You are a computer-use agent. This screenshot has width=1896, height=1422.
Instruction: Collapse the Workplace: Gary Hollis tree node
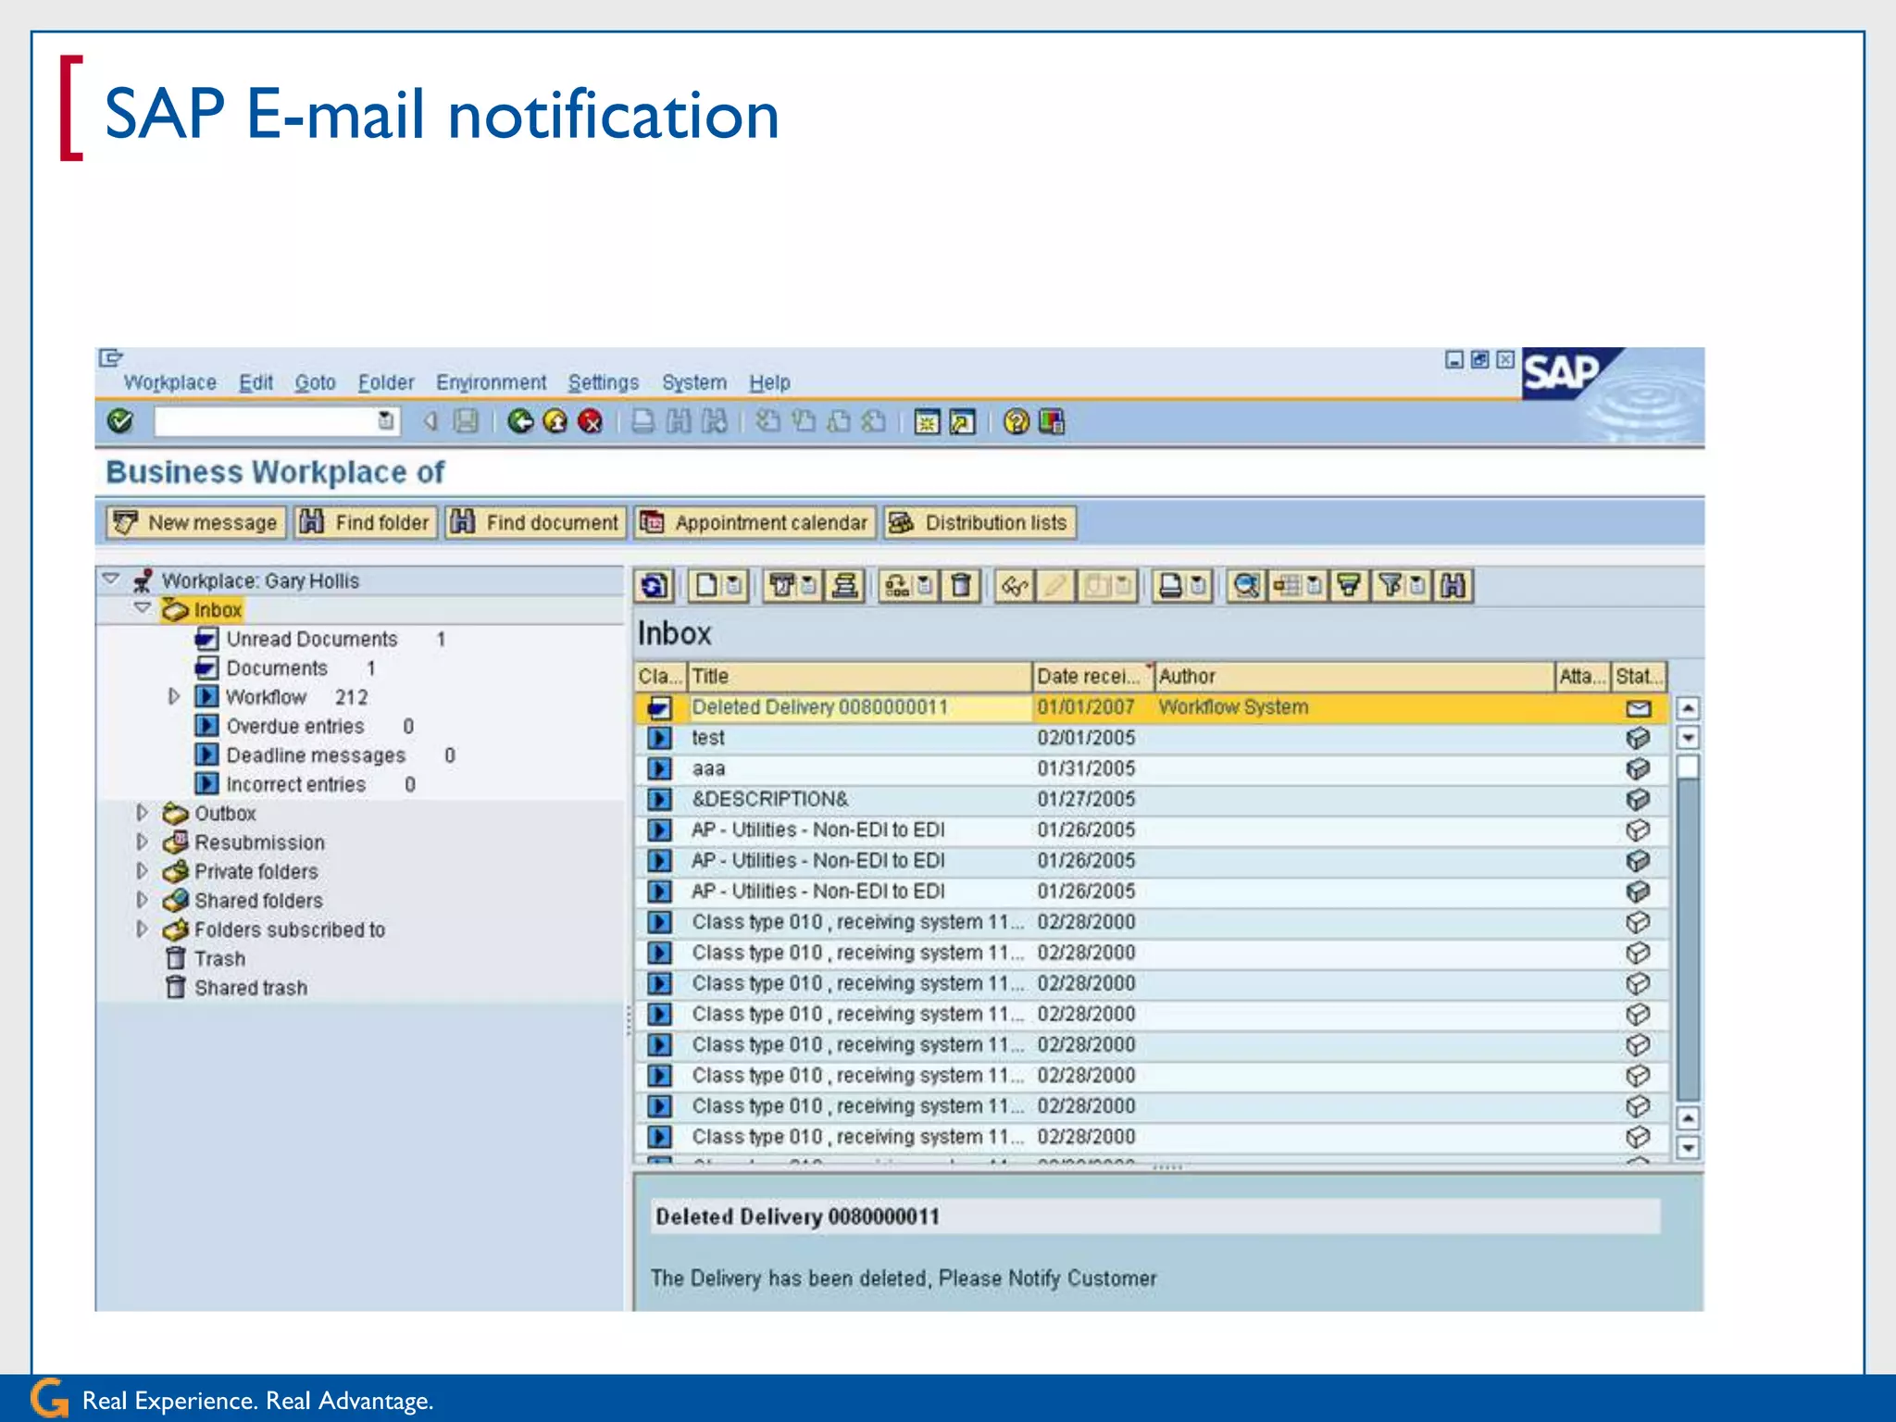click(111, 580)
